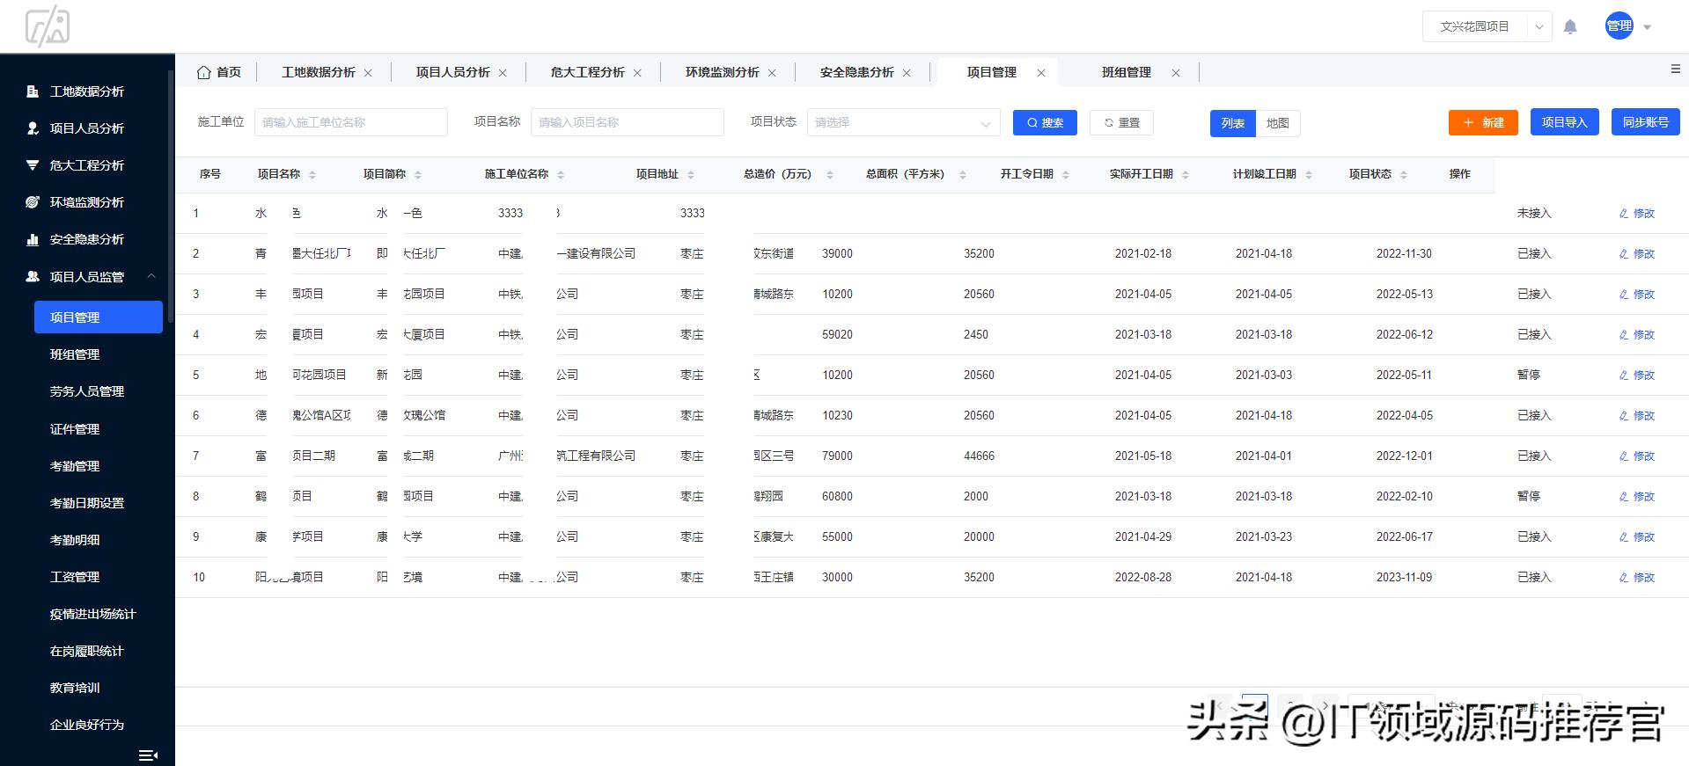This screenshot has height=766, width=1689.
Task: Click the 搜索 search button
Action: pos(1045,122)
